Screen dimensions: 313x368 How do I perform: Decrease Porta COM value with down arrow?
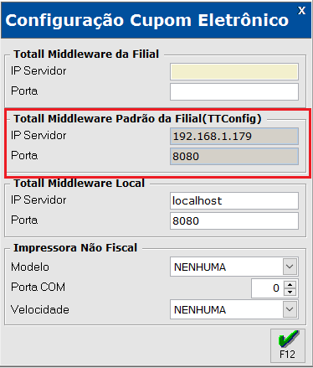(290, 293)
